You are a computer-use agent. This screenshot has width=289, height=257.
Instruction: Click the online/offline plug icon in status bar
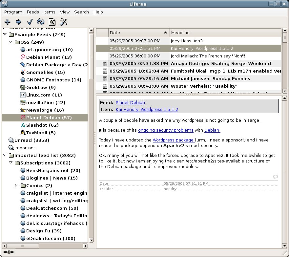click(9, 252)
